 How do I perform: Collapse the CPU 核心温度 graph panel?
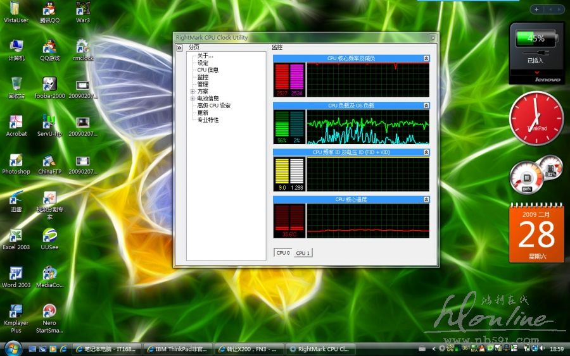[426, 199]
